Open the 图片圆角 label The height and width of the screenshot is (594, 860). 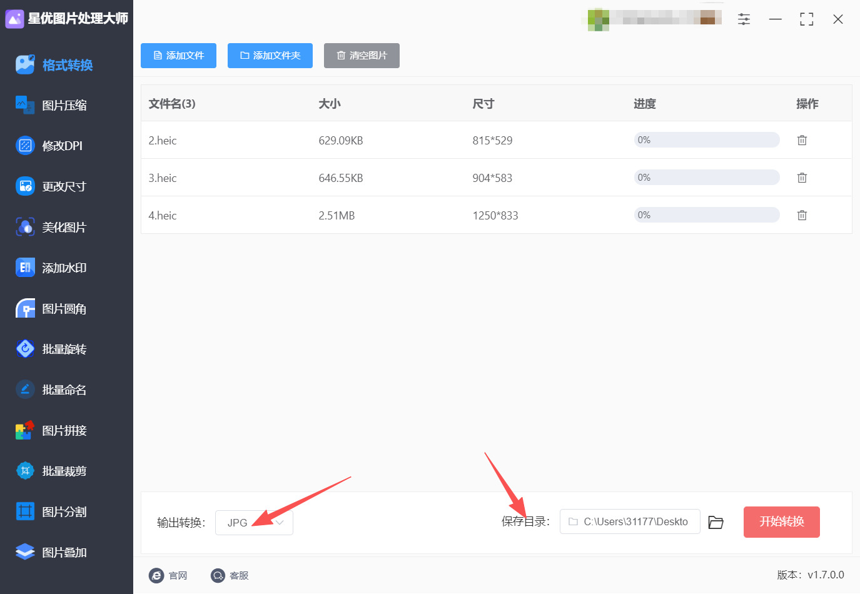coord(64,308)
